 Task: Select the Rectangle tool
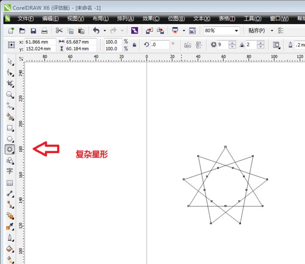(x=10, y=128)
